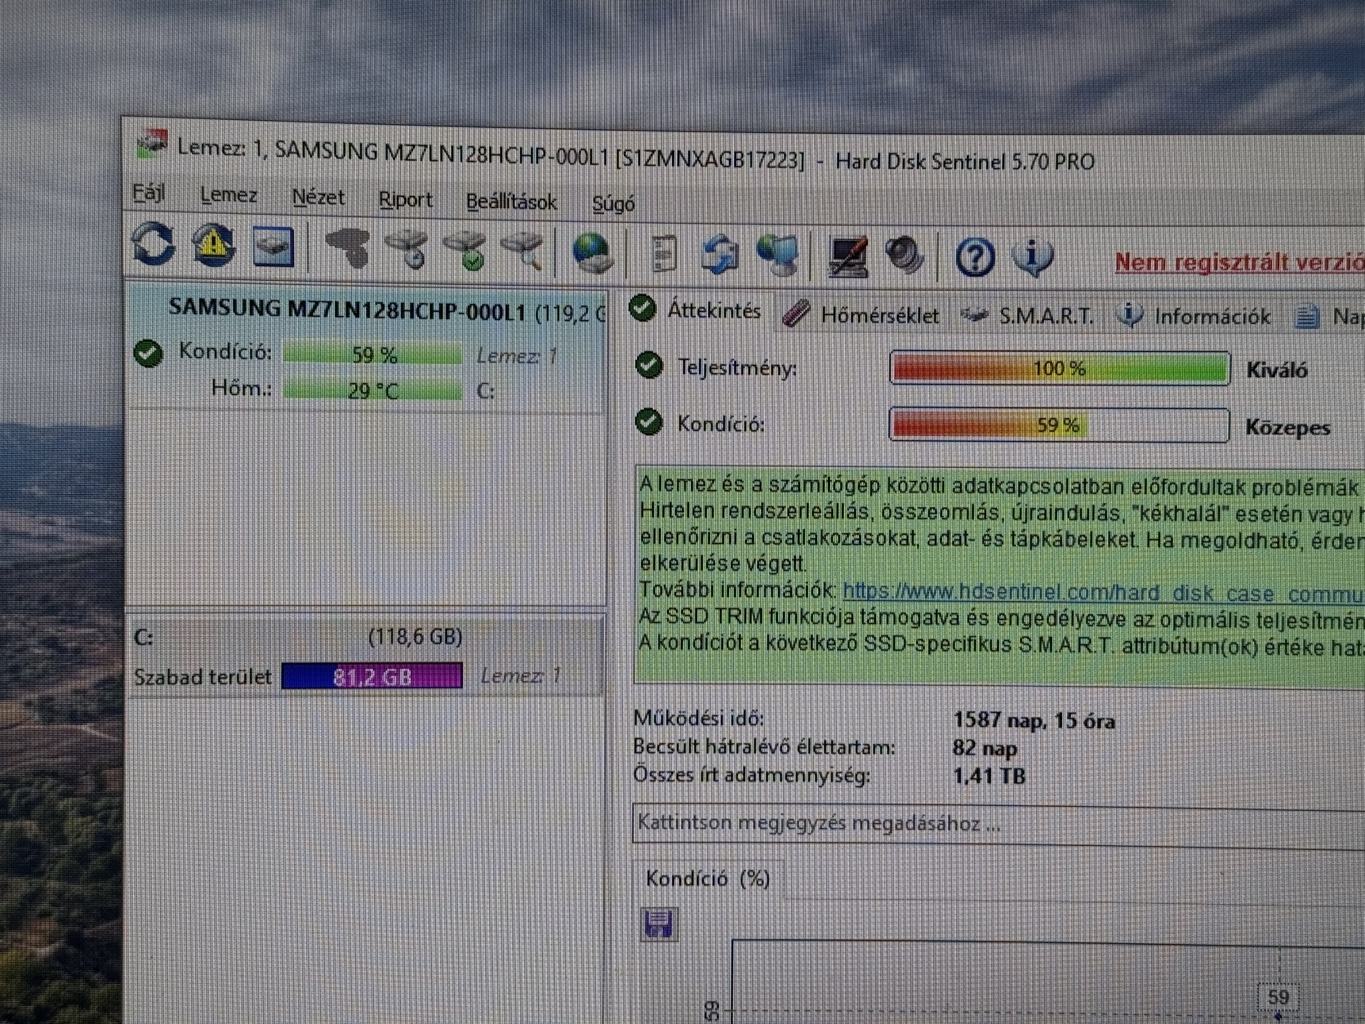The width and height of the screenshot is (1365, 1024).
Task: Open the Nézet menu
Action: pos(318,198)
